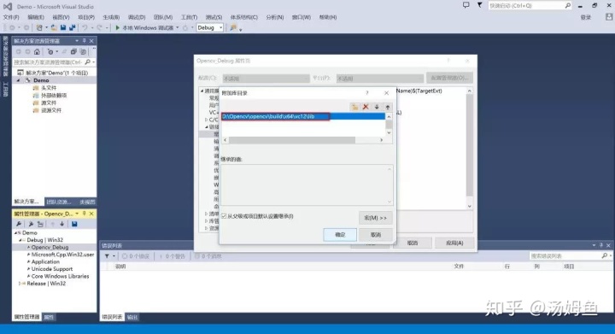Switch to the 属性 tab beside Property Manager
Image resolution: width=615 pixels, height=334 pixels.
tap(49, 317)
